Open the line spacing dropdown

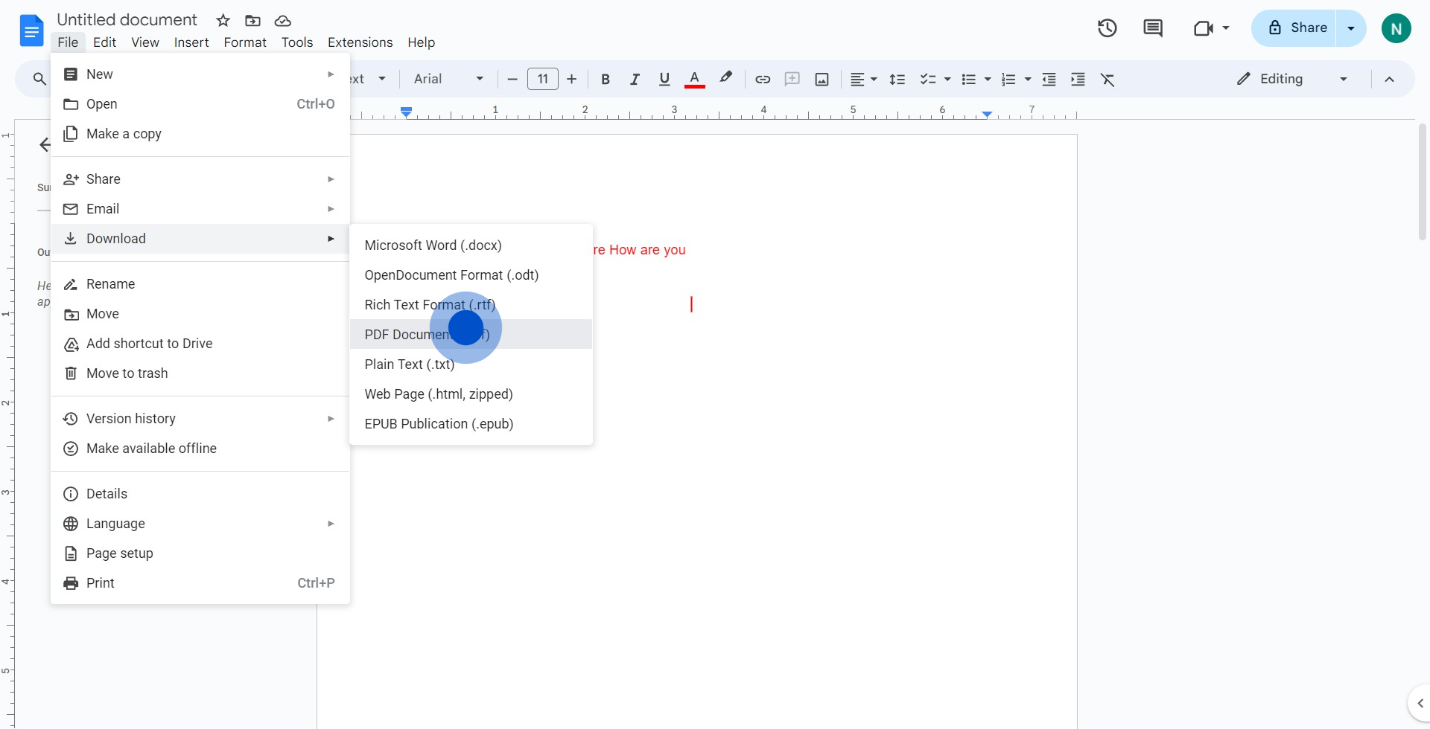click(x=897, y=79)
